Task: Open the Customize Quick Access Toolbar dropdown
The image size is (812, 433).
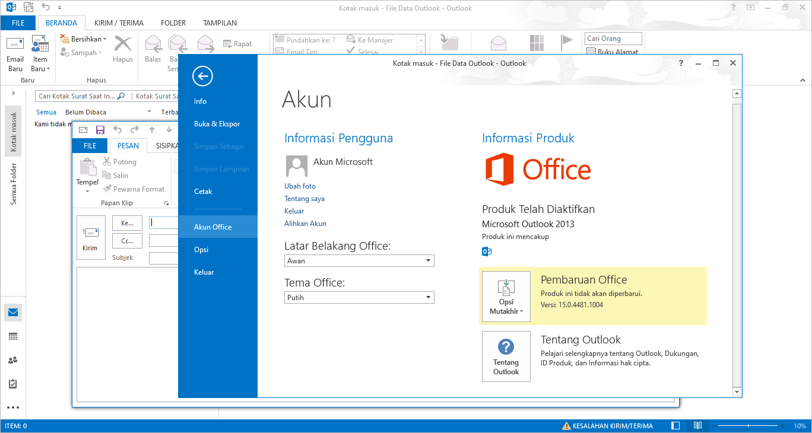Action: pyautogui.click(x=59, y=8)
